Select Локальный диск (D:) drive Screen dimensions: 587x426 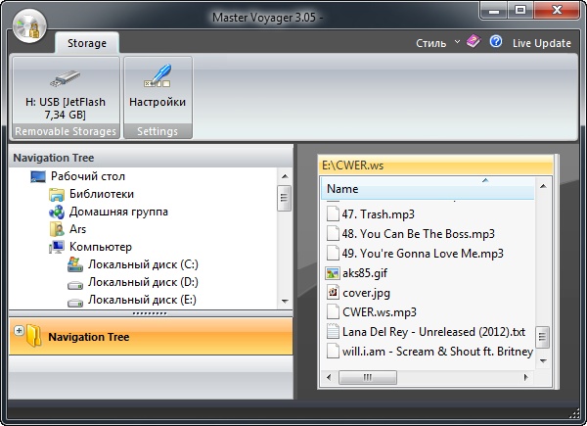pyautogui.click(x=143, y=282)
